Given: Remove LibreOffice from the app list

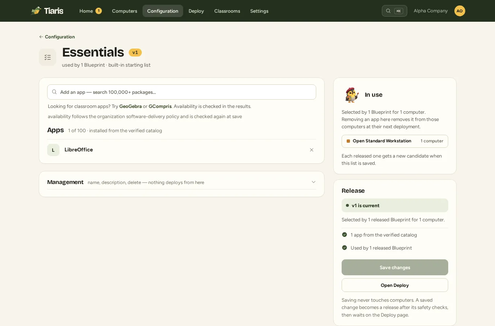Looking at the screenshot, I should click(x=312, y=150).
